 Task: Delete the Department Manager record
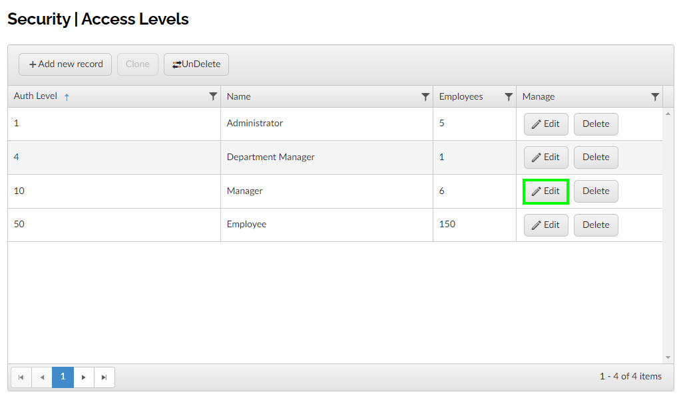click(x=596, y=157)
